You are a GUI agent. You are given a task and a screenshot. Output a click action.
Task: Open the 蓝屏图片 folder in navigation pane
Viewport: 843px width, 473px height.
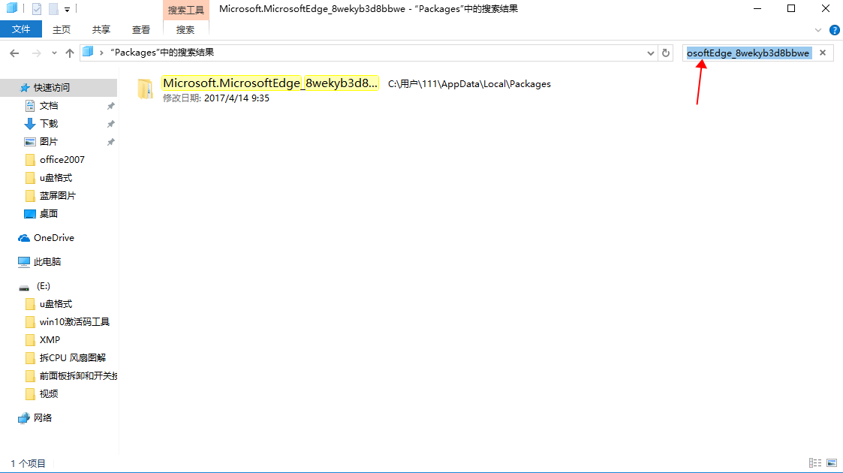coord(58,196)
